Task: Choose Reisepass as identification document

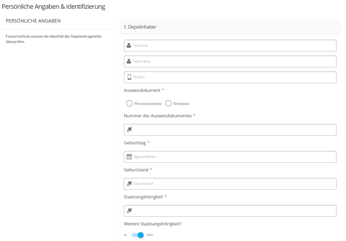Action: [x=168, y=103]
